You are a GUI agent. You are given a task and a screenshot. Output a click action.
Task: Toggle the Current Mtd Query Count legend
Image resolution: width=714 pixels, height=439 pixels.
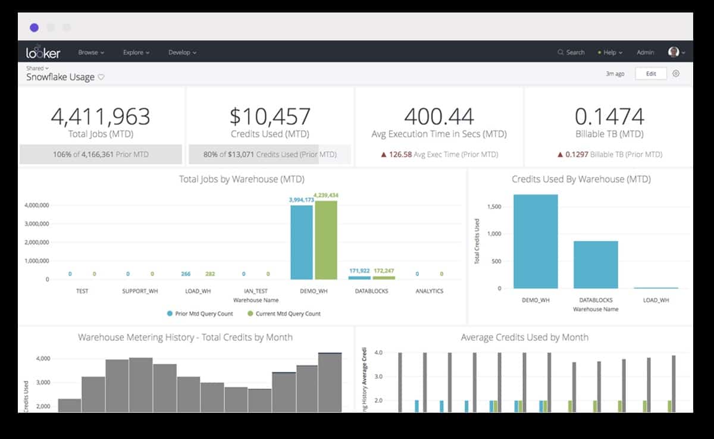(x=284, y=313)
